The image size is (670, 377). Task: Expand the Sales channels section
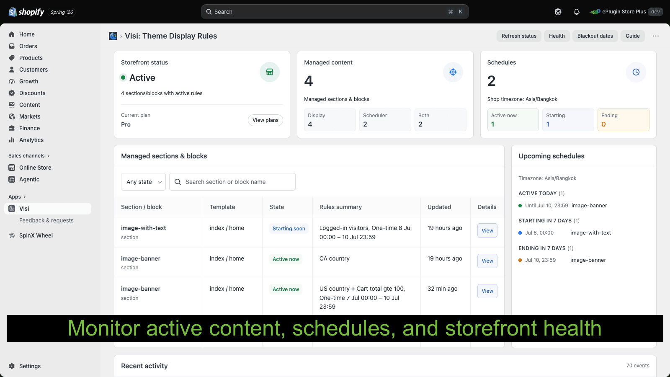pyautogui.click(x=29, y=156)
